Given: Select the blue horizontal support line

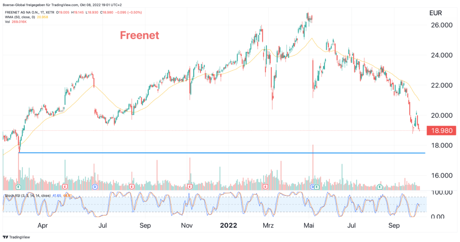Looking at the screenshot, I should coord(222,153).
